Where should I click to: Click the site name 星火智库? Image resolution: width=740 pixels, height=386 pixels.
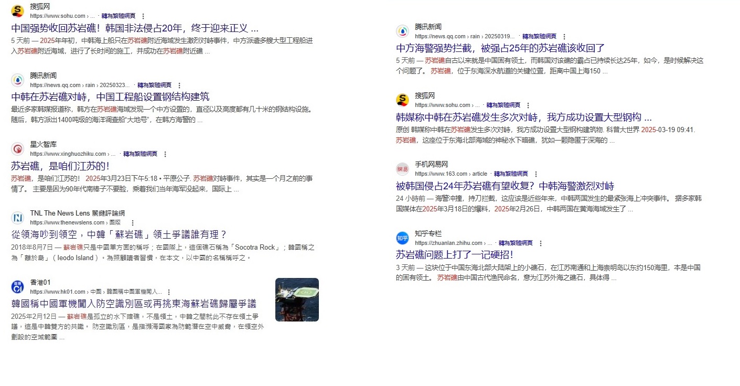coord(44,144)
